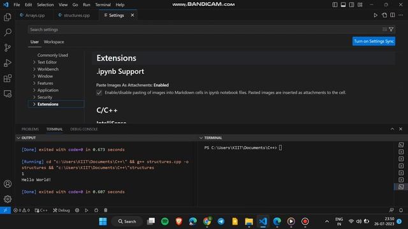Turn on Settings Sync button
This screenshot has height=229, width=408.
[374, 41]
